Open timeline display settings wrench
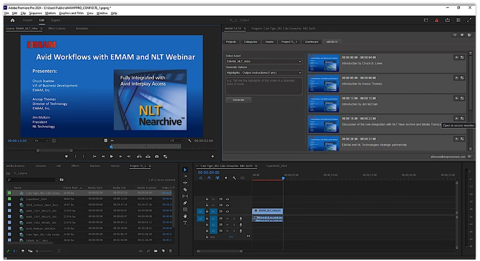Screen dimensions: 480x261 click(x=234, y=178)
